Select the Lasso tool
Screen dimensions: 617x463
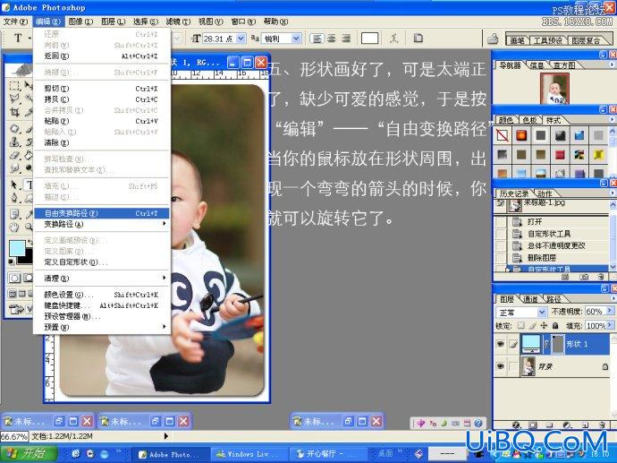[14, 99]
